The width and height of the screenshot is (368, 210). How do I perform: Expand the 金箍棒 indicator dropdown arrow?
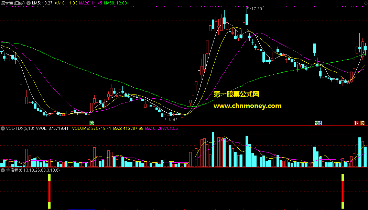[3, 170]
